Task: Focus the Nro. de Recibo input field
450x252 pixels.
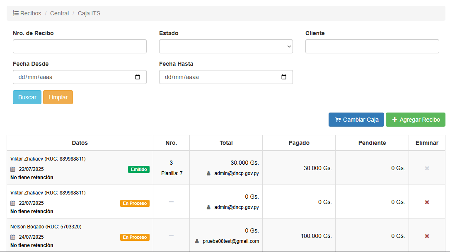Action: (x=80, y=46)
